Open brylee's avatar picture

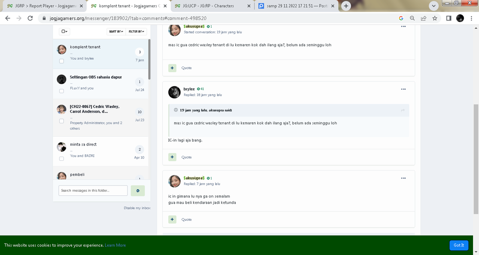174,92
